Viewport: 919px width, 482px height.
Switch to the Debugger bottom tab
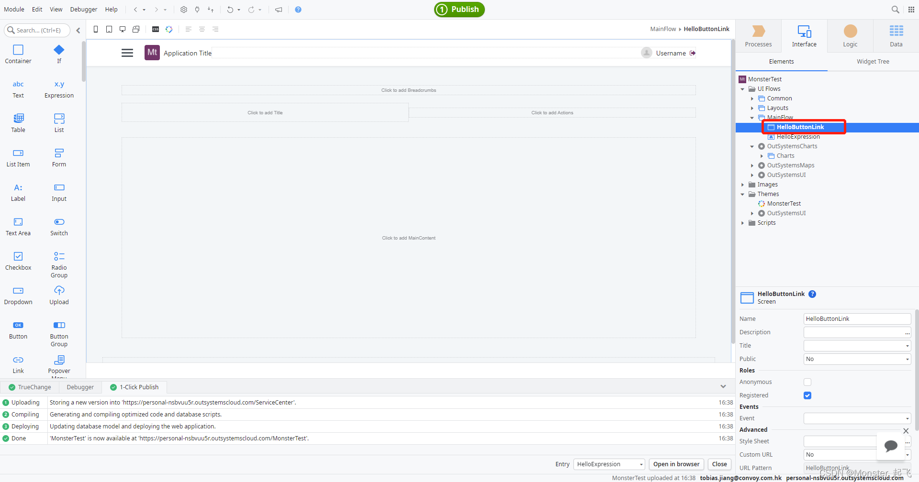click(80, 387)
